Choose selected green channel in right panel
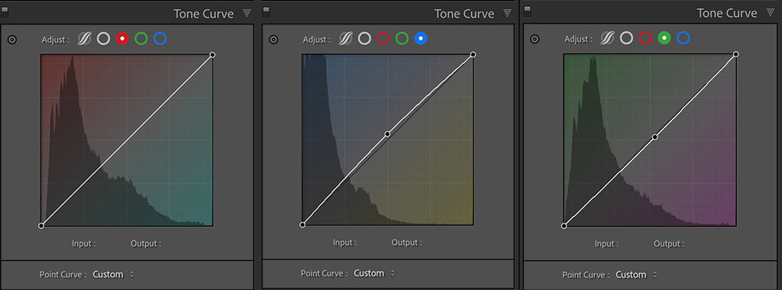Viewport: 782px width, 290px height. (664, 37)
